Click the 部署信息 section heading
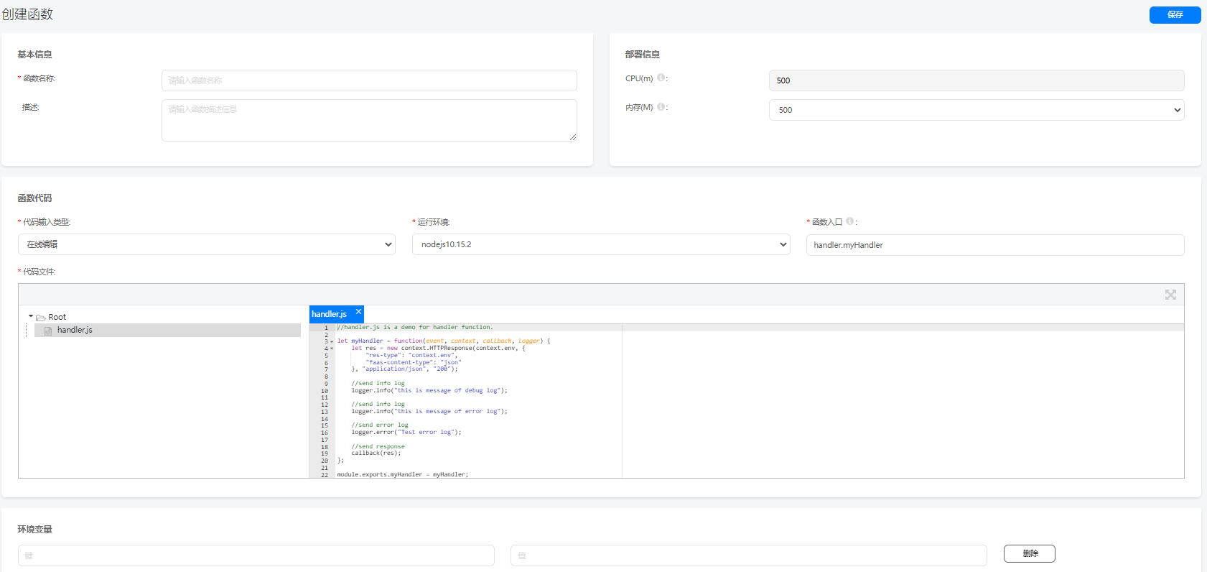The height and width of the screenshot is (572, 1207). (643, 55)
